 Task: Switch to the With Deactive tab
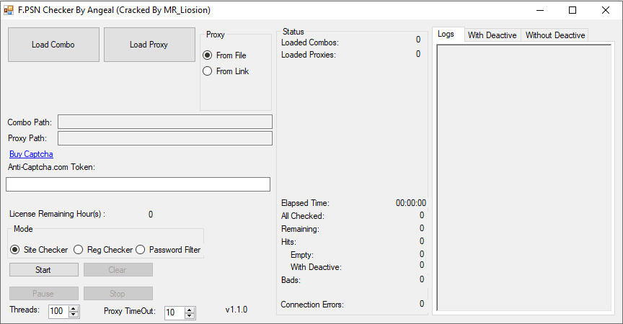[x=492, y=35]
